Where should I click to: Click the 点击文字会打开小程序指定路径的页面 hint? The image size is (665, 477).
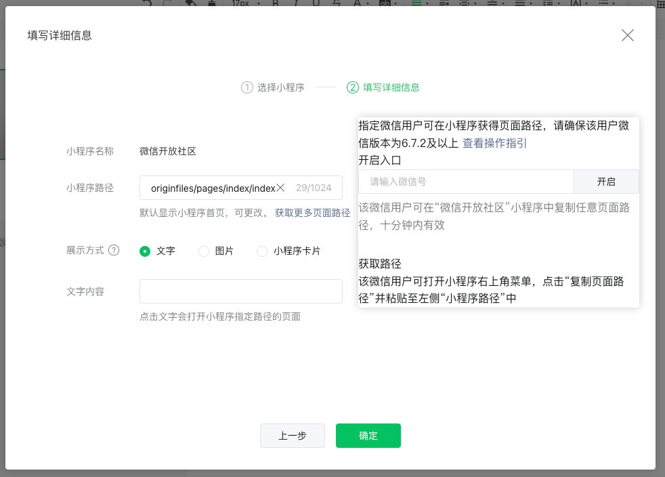(220, 316)
